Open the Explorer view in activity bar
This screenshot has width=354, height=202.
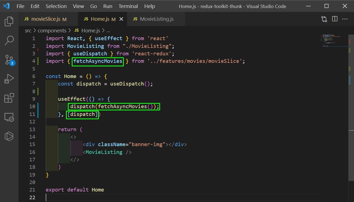(9, 22)
